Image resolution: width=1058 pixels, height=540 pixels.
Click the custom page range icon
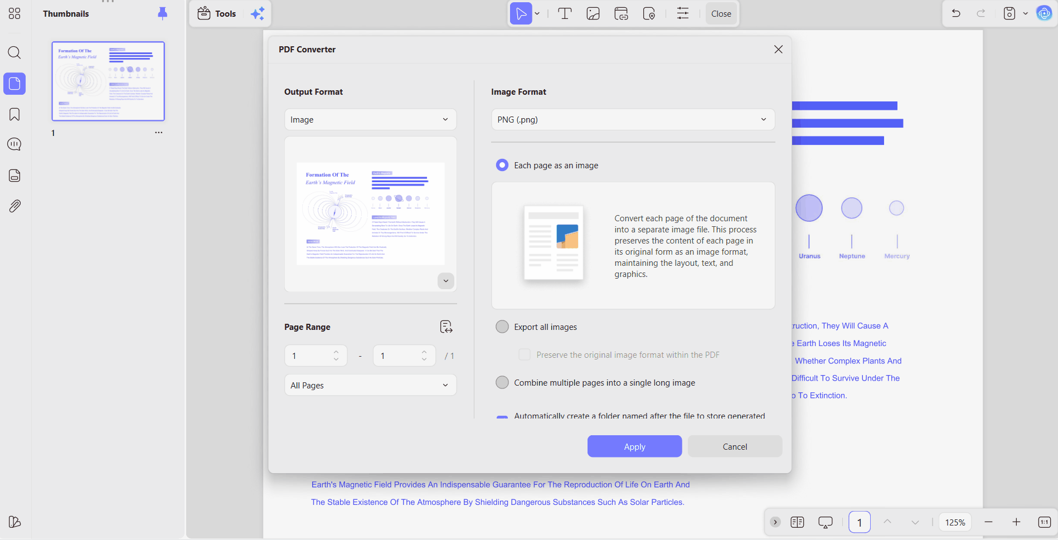446,327
